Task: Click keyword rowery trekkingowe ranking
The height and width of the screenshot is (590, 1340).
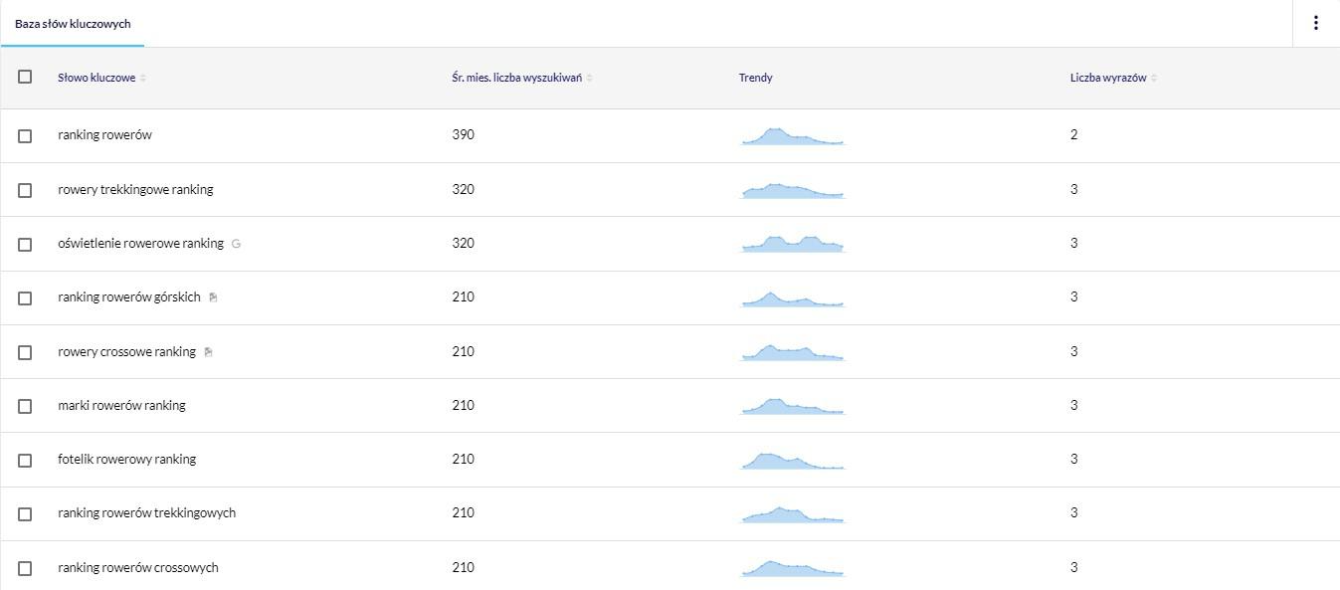Action: [x=135, y=189]
